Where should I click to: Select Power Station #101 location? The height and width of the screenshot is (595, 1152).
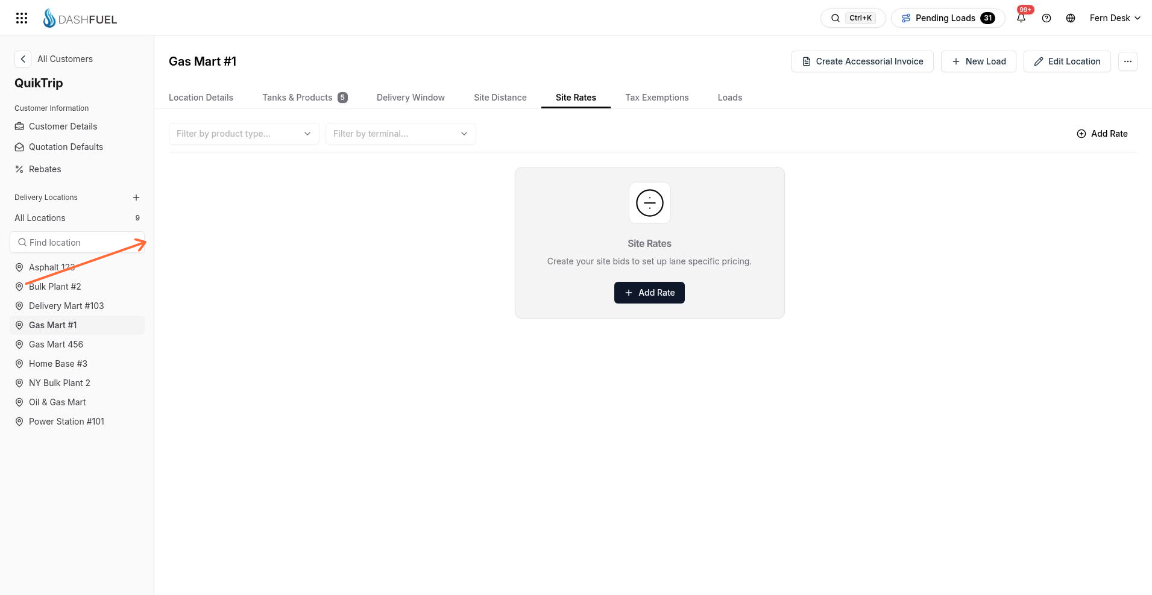[77, 422]
